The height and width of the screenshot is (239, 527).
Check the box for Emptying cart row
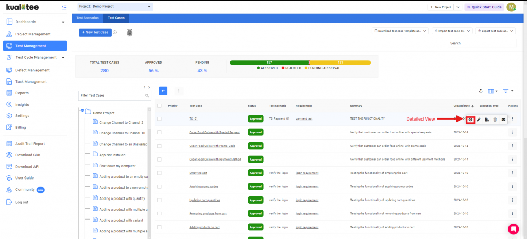(160, 173)
